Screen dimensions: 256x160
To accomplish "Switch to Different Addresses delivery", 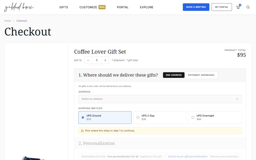I will (201, 75).
